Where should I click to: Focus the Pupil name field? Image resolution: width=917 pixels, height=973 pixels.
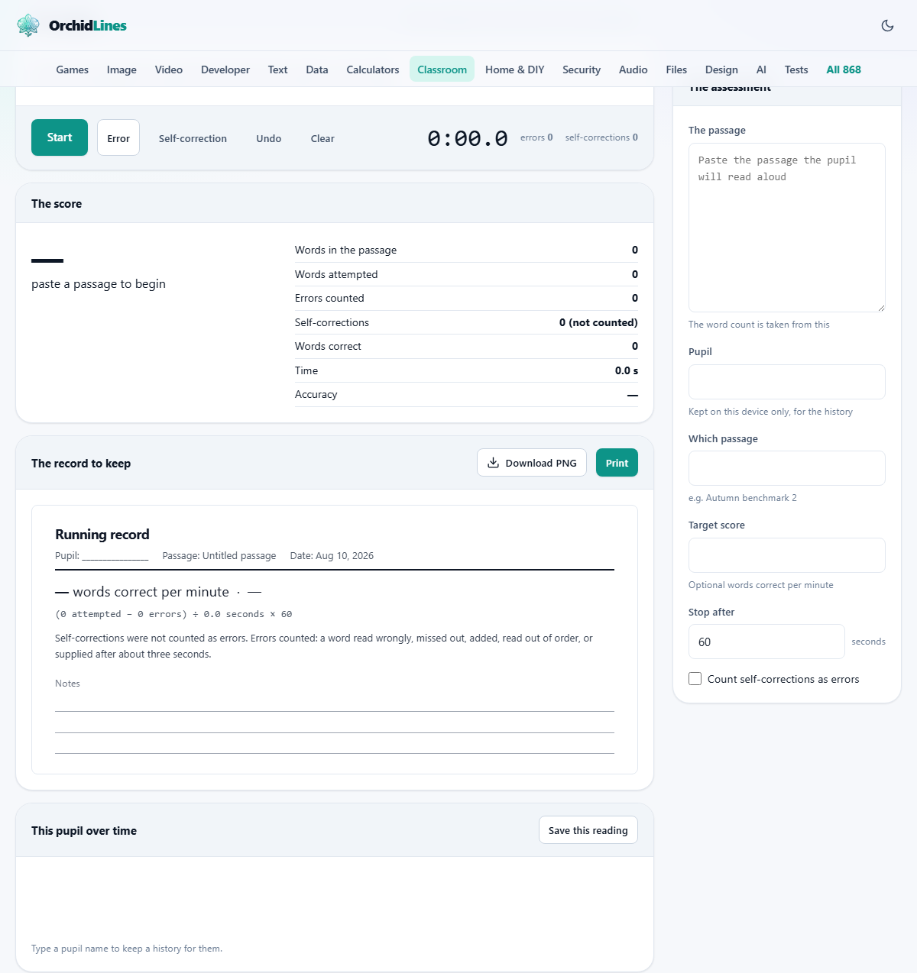coord(787,382)
